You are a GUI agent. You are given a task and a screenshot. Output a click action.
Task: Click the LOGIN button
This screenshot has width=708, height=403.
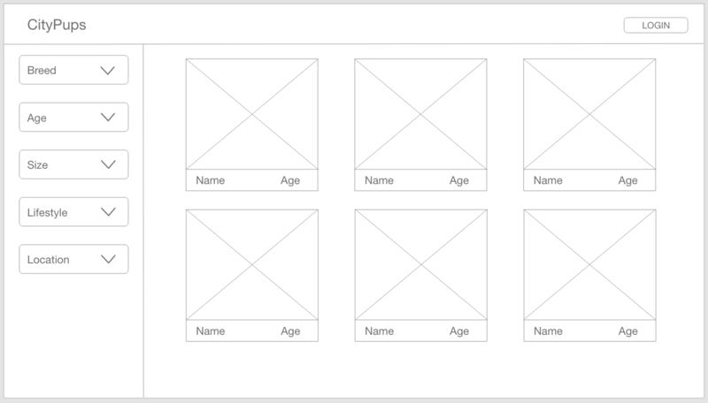tap(656, 26)
